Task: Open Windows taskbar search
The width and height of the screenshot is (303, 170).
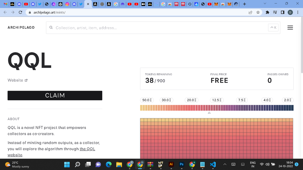Action: coord(78,164)
